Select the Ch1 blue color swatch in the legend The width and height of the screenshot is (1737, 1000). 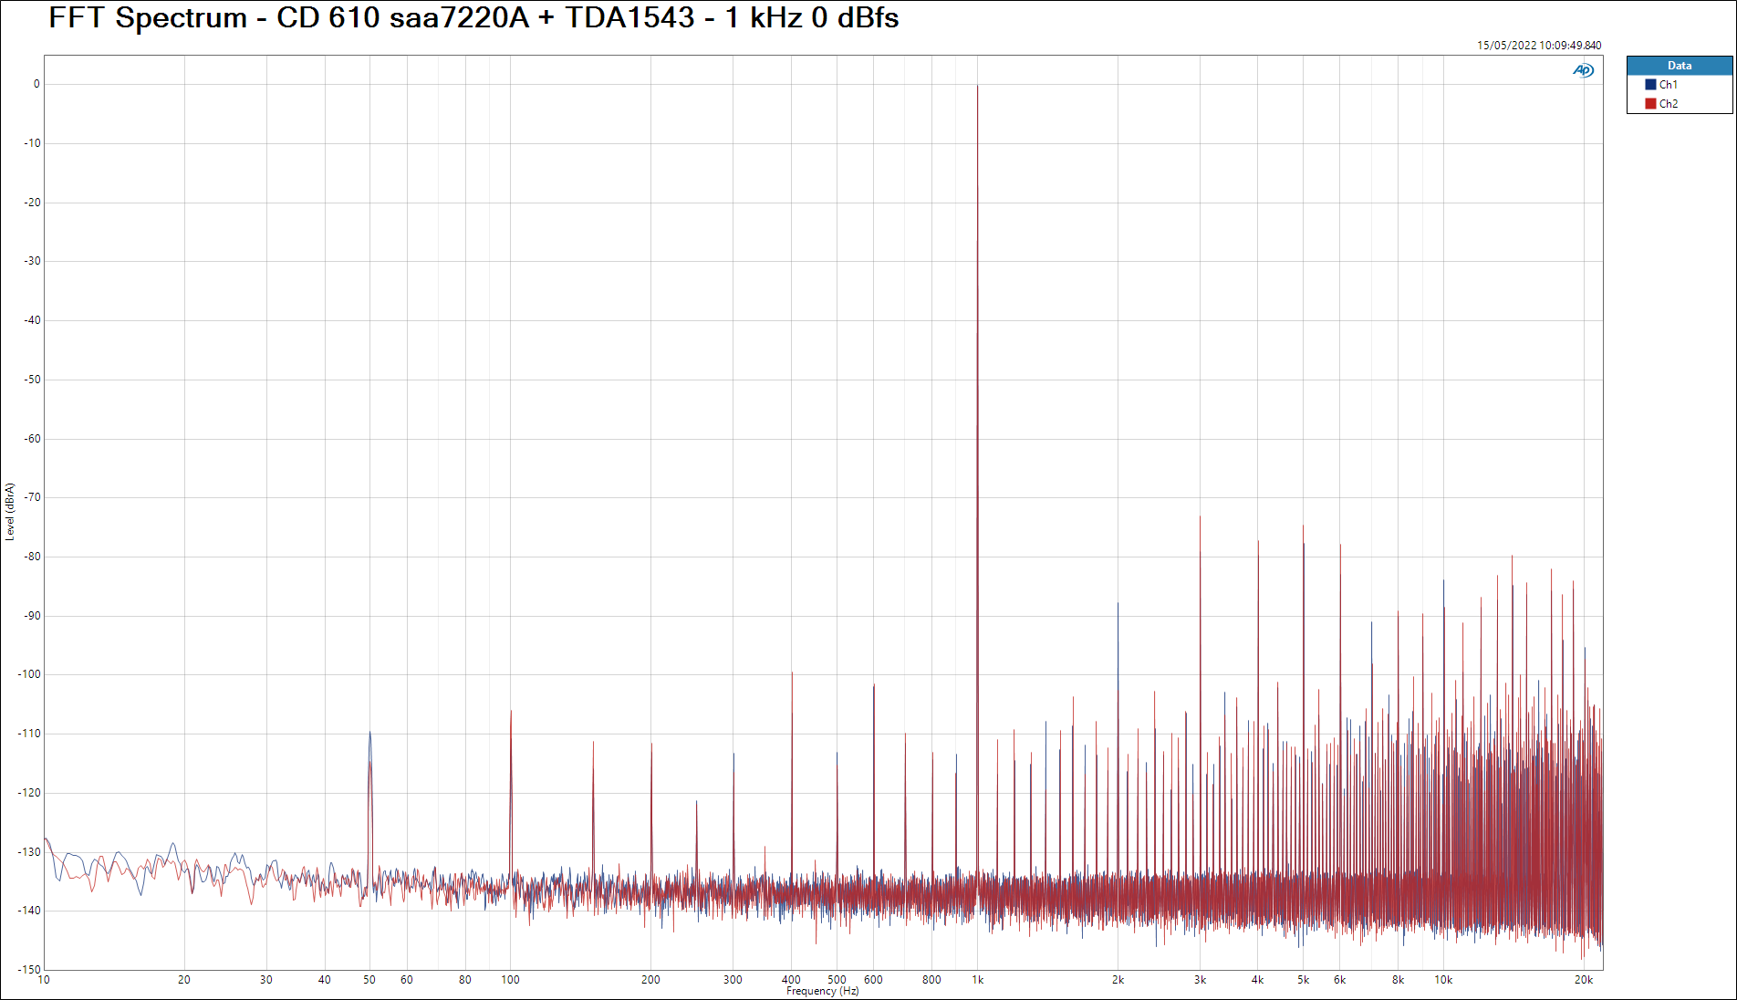point(1650,84)
